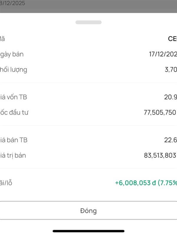
Task: Tap the dimmed date 8/12/2025 in the header
Action: pyautogui.click(x=13, y=4)
